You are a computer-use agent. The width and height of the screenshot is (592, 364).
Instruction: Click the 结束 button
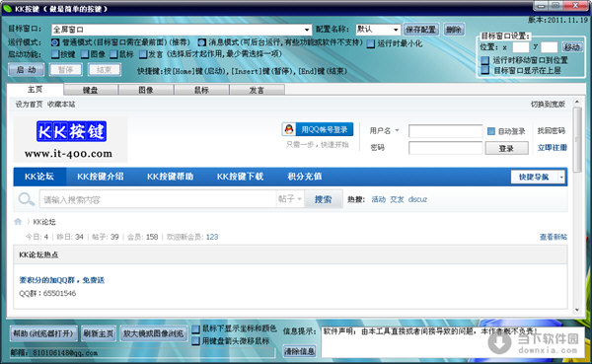(x=104, y=70)
